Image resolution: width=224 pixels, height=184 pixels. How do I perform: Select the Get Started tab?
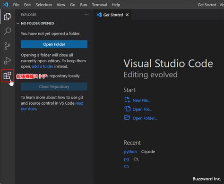pyautogui.click(x=113, y=15)
